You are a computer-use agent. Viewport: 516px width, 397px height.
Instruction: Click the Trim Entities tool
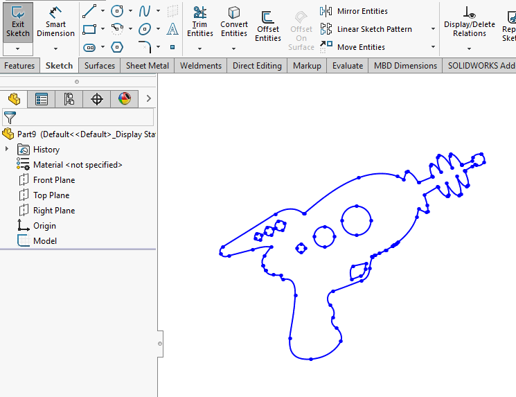tap(199, 22)
